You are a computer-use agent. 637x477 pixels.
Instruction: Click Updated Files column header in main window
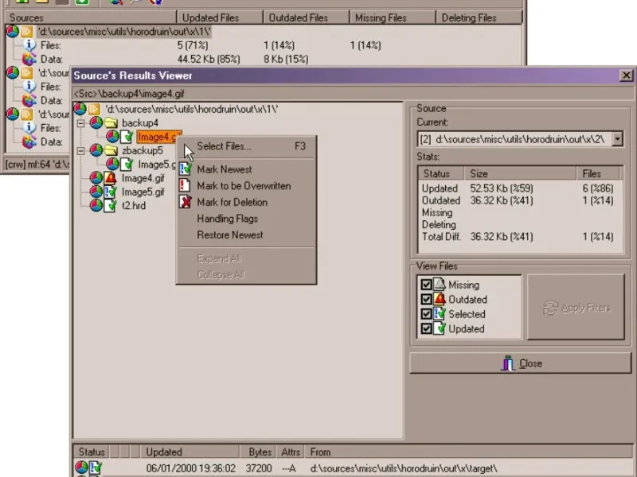point(220,17)
